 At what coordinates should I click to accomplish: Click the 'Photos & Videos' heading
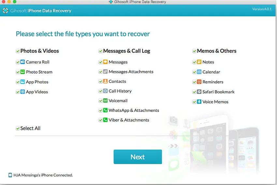coord(39,51)
